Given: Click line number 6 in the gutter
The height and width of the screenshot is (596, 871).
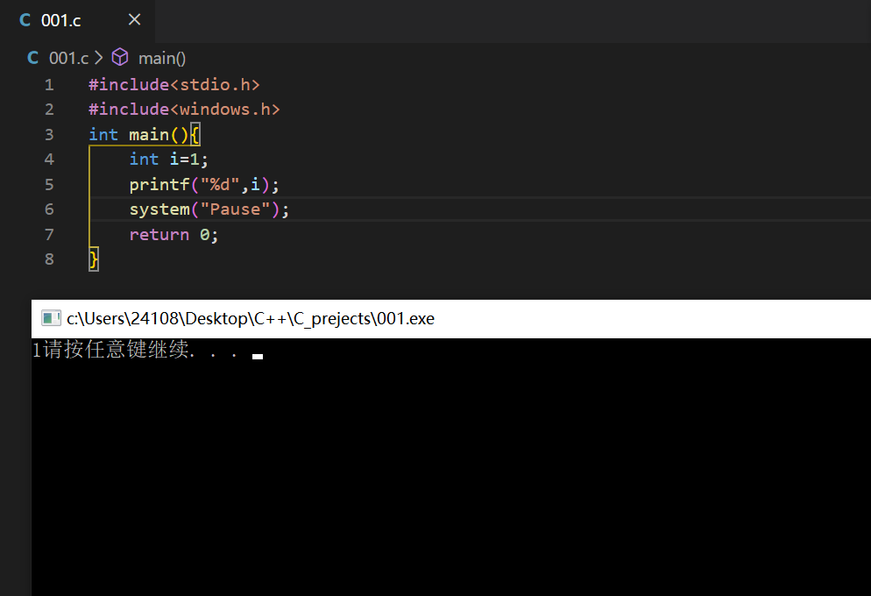Looking at the screenshot, I should (x=49, y=209).
